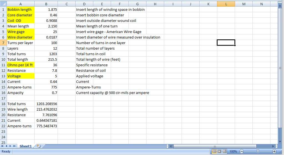Click 'Insert wire gage - American Wire Gage' text
Image resolution: width=284 pixels, height=155 pixels.
109,32
